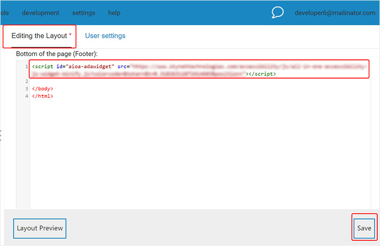Image resolution: width=380 pixels, height=246 pixels.
Task: Click the closing body tag on line 3
Action: pyautogui.click(x=43, y=88)
